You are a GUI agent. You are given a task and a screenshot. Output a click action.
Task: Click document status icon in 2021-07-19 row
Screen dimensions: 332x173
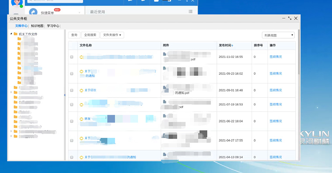point(81,105)
